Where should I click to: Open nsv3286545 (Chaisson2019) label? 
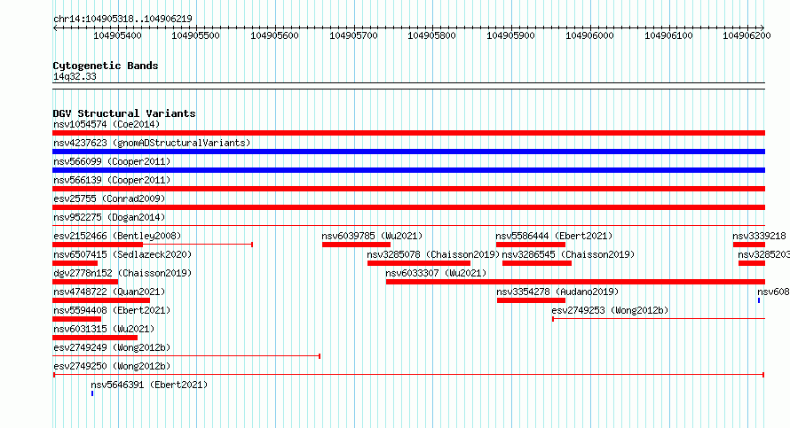(568, 254)
